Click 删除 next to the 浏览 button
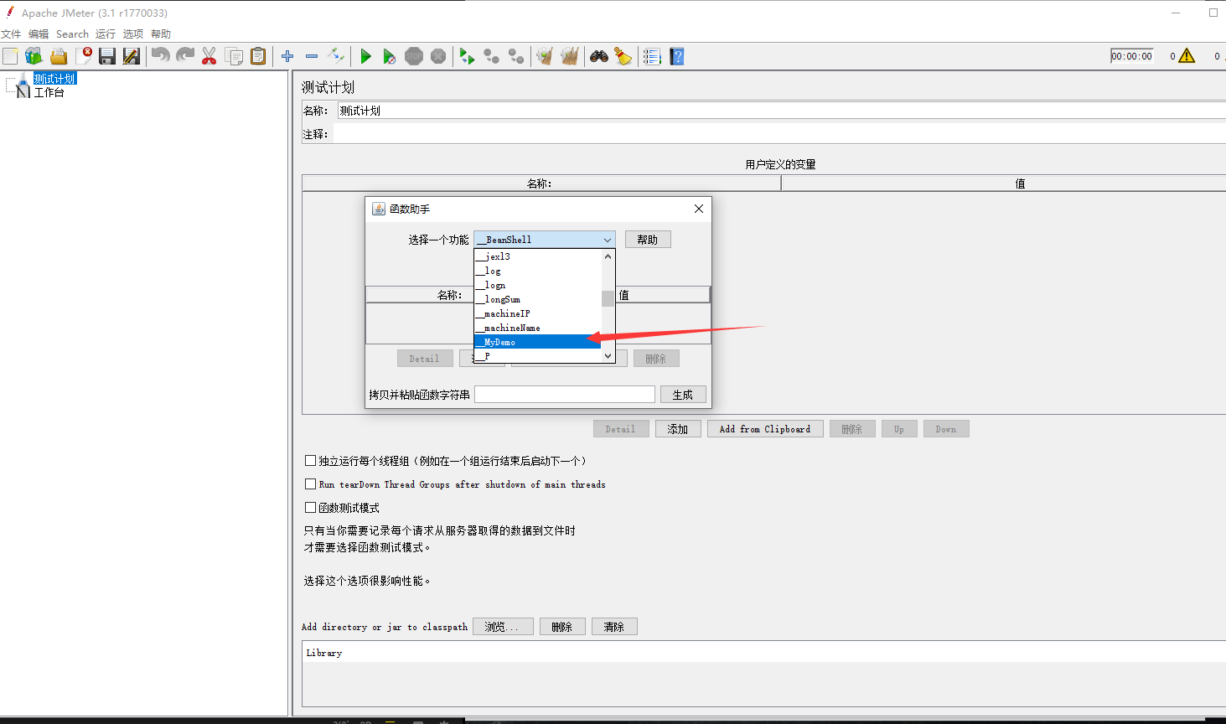The width and height of the screenshot is (1226, 724). (562, 627)
